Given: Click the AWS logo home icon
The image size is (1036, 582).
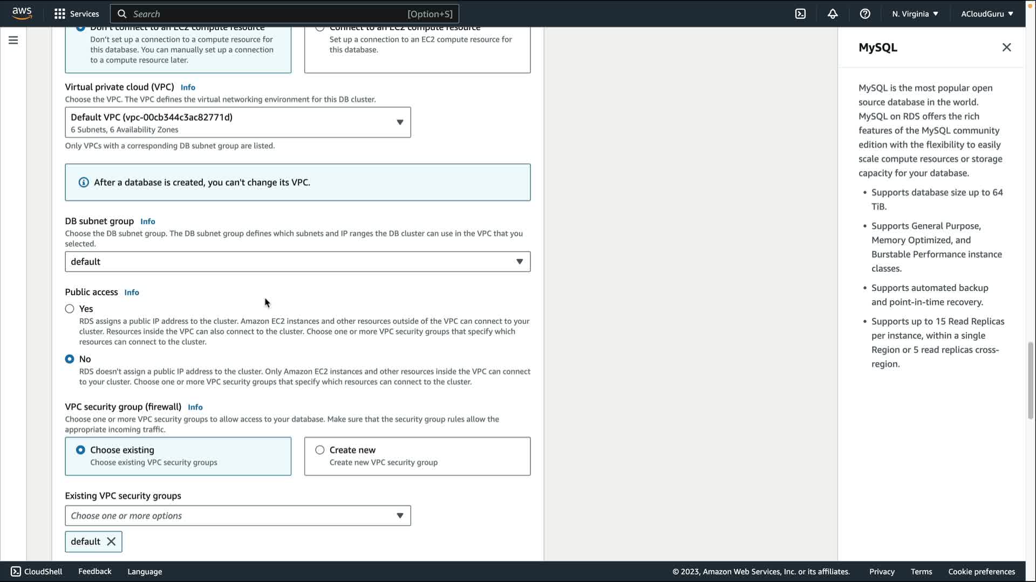Looking at the screenshot, I should tap(22, 13).
